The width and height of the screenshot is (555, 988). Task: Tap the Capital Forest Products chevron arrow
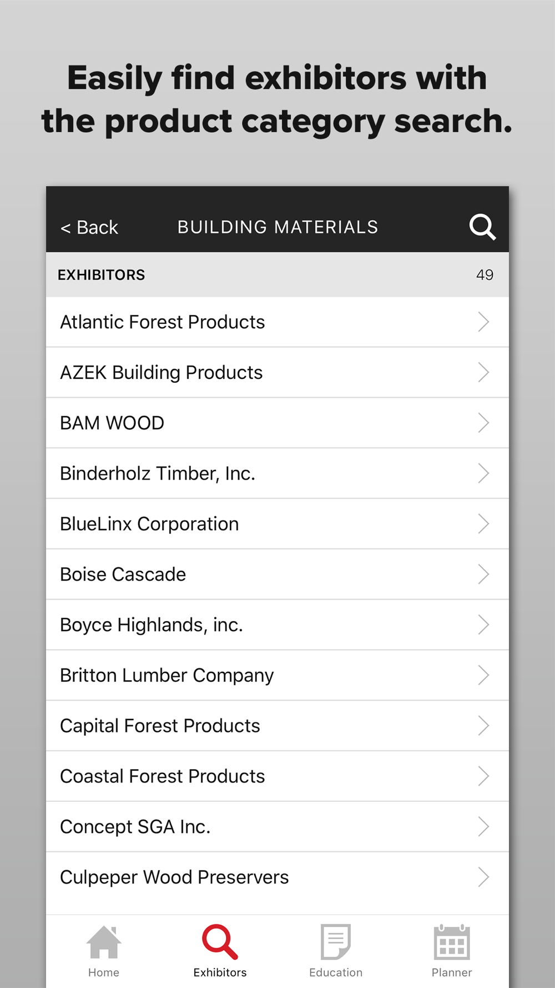click(x=483, y=726)
